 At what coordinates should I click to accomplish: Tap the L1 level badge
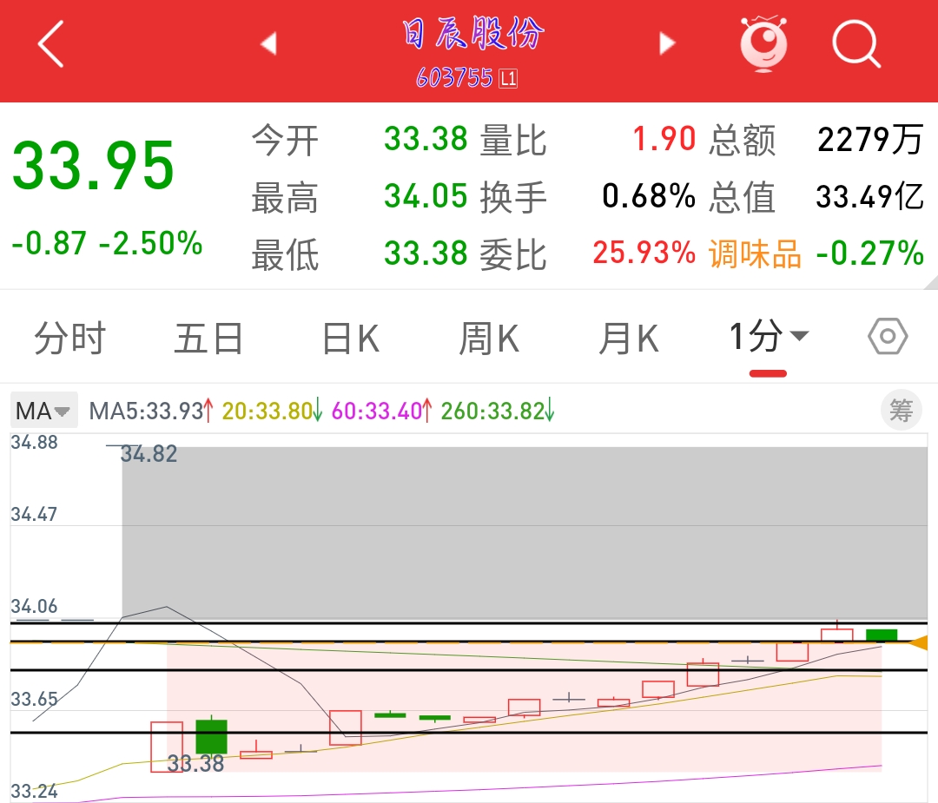coord(508,78)
